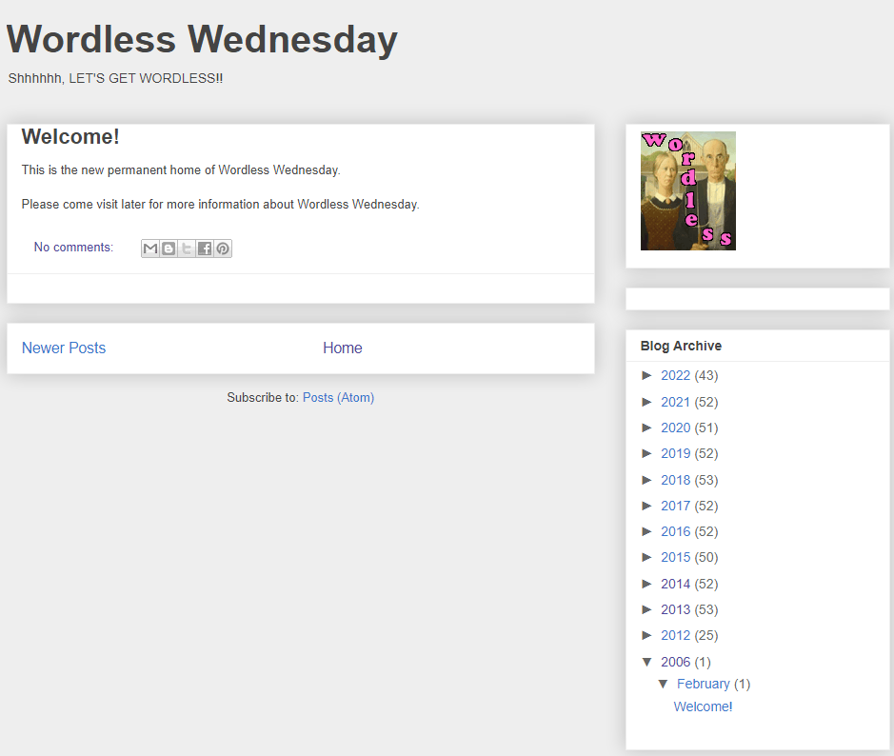Collapse the February 2006 archive
The image size is (894, 756).
tap(664, 684)
